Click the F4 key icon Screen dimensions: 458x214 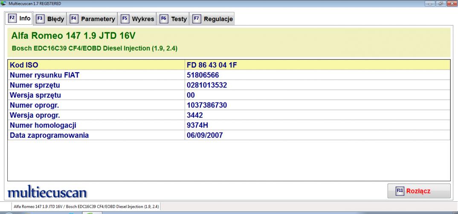point(74,19)
